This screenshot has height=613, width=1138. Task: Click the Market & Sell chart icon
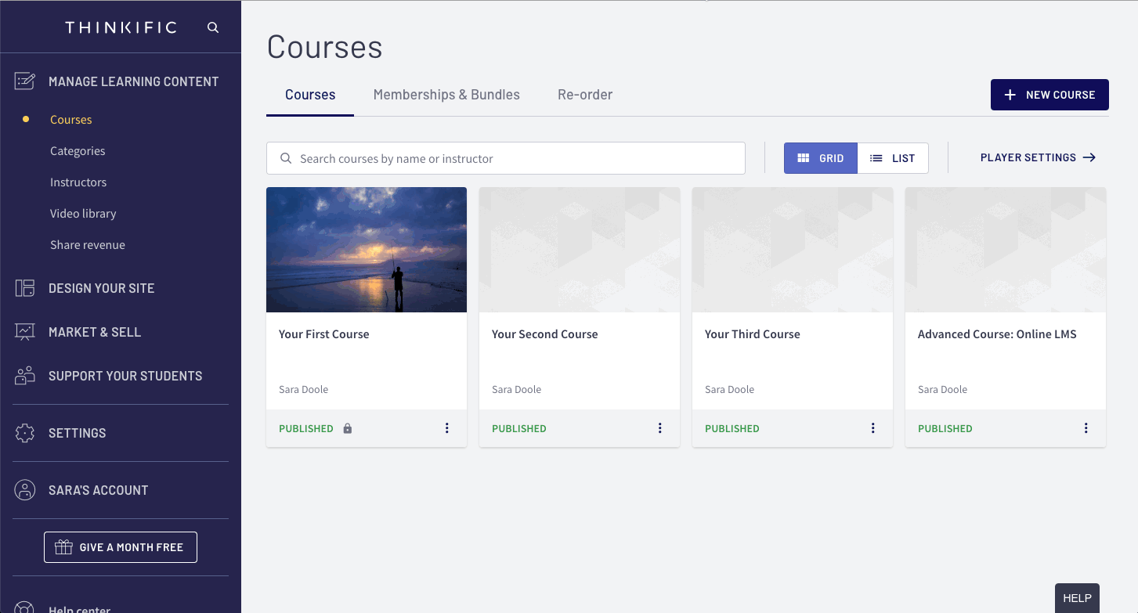click(x=25, y=332)
